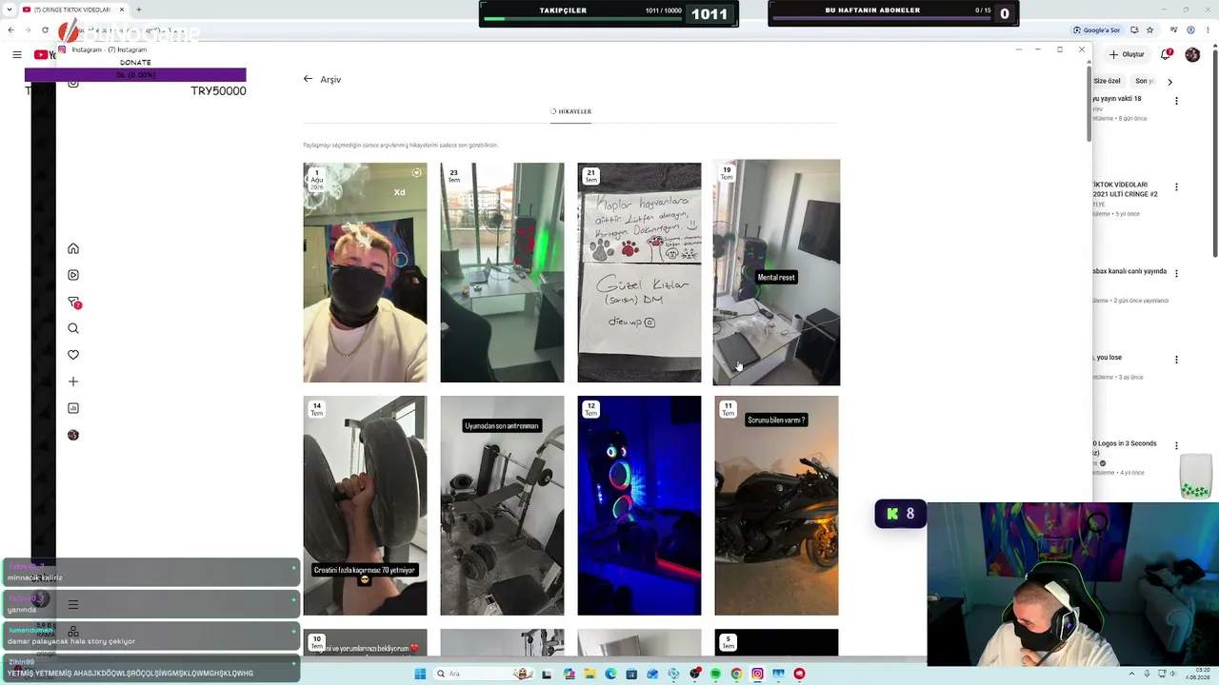Open Instagram Home from the sidebar

73,248
